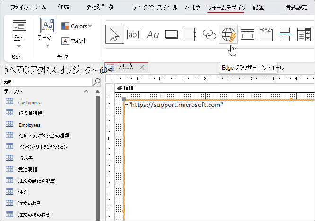This screenshot has width=315, height=221.
Task: Select the 請求書 table
Action: (x=26, y=158)
